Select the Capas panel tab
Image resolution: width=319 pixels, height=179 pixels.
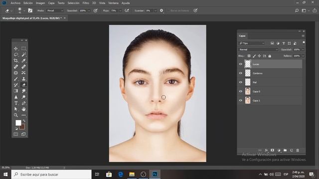(242, 36)
